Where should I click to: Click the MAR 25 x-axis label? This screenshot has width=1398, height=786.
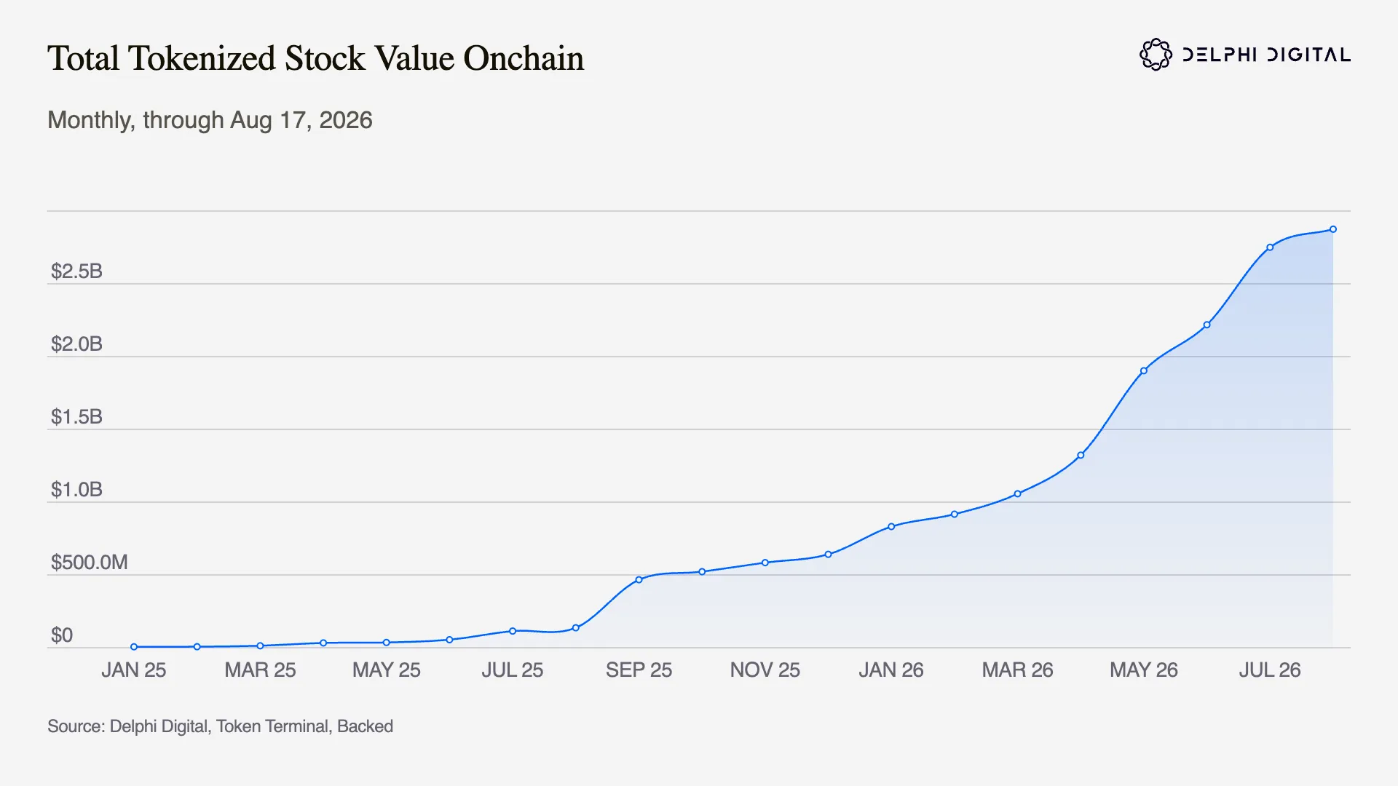(x=260, y=670)
